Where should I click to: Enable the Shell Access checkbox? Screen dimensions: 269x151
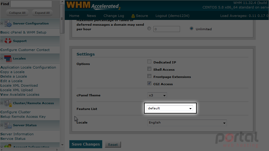[149, 69]
